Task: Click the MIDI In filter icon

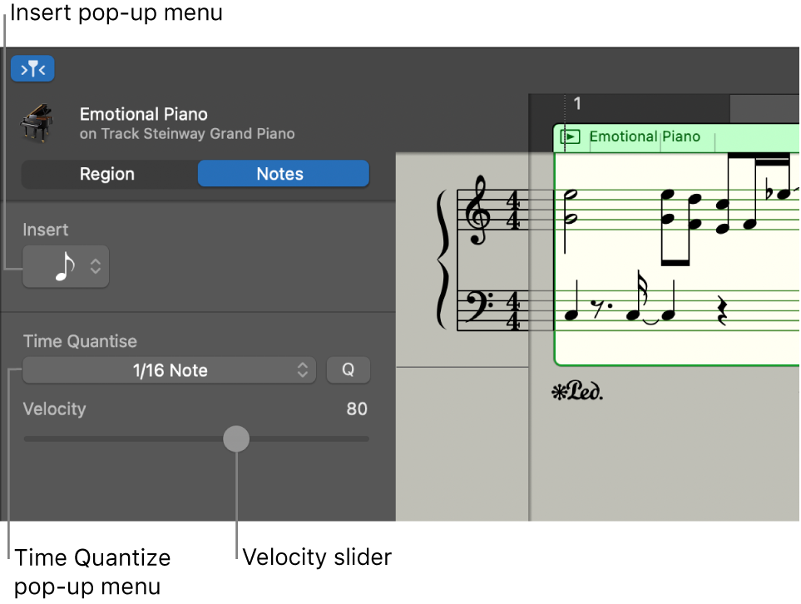Action: click(32, 68)
